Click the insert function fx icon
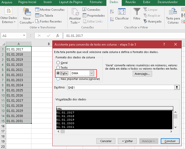This screenshot has height=149, width=185. 58,36
